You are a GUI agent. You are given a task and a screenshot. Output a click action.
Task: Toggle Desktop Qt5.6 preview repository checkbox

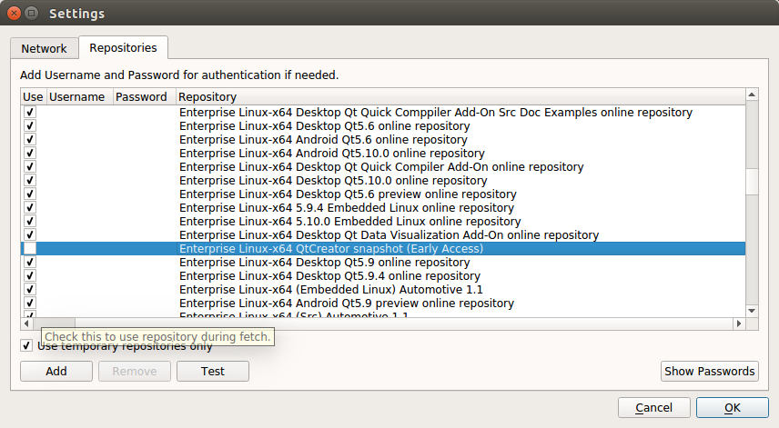[x=30, y=194]
